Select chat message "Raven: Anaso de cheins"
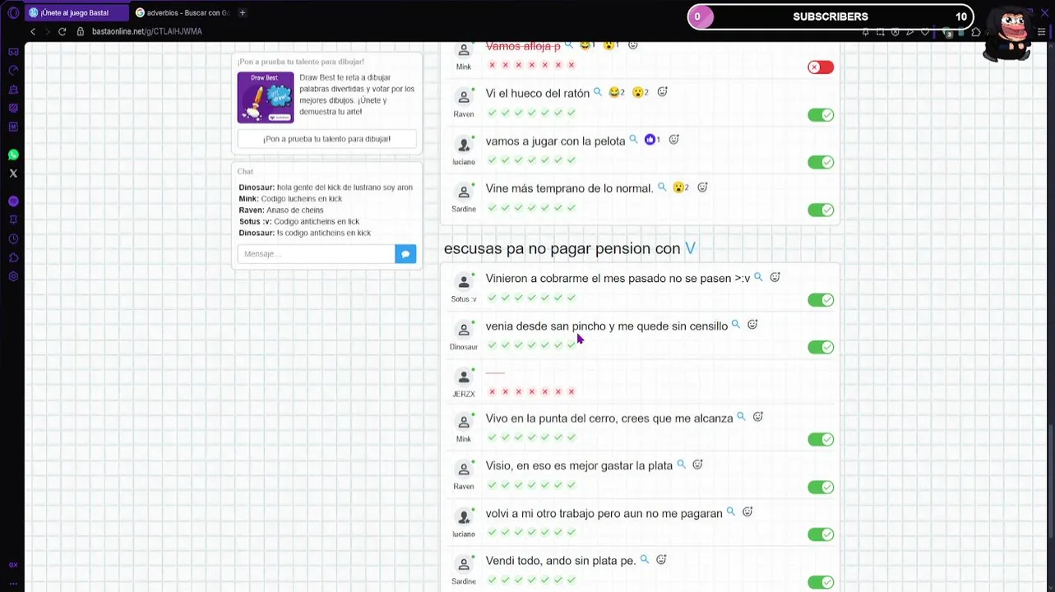 tap(281, 210)
